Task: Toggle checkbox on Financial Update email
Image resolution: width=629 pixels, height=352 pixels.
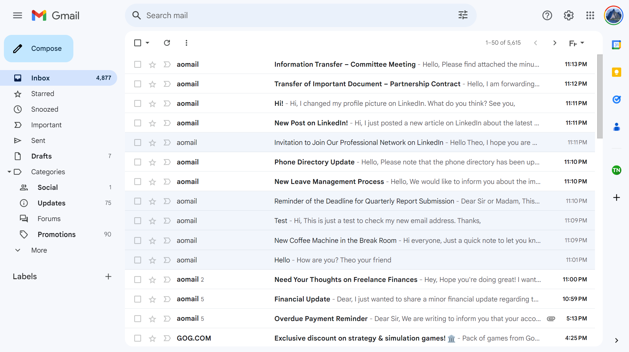Action: click(x=138, y=299)
